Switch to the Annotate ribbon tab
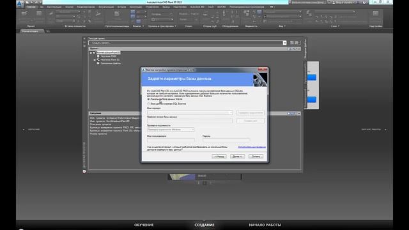This screenshot has width=409, height=230. coord(135,7)
